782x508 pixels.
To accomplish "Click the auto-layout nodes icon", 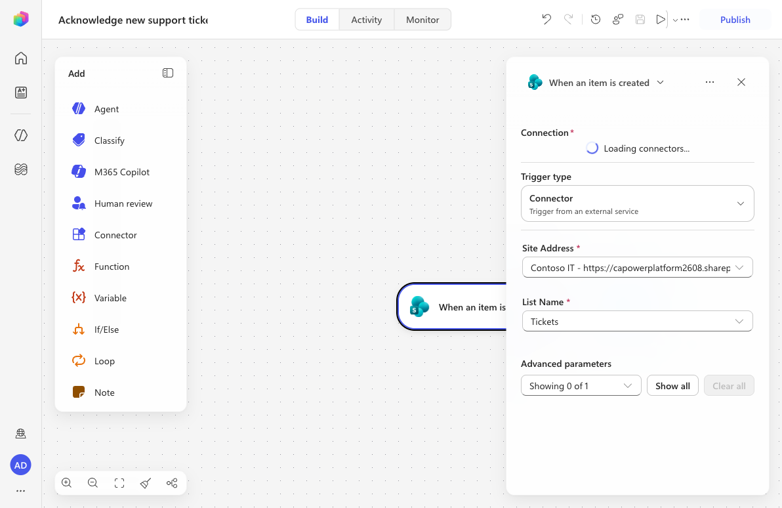I will coord(172,483).
